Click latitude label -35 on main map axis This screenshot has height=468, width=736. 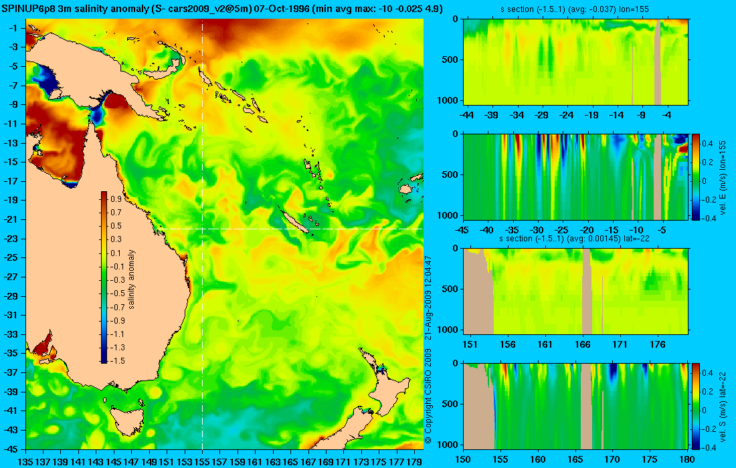click(x=11, y=353)
